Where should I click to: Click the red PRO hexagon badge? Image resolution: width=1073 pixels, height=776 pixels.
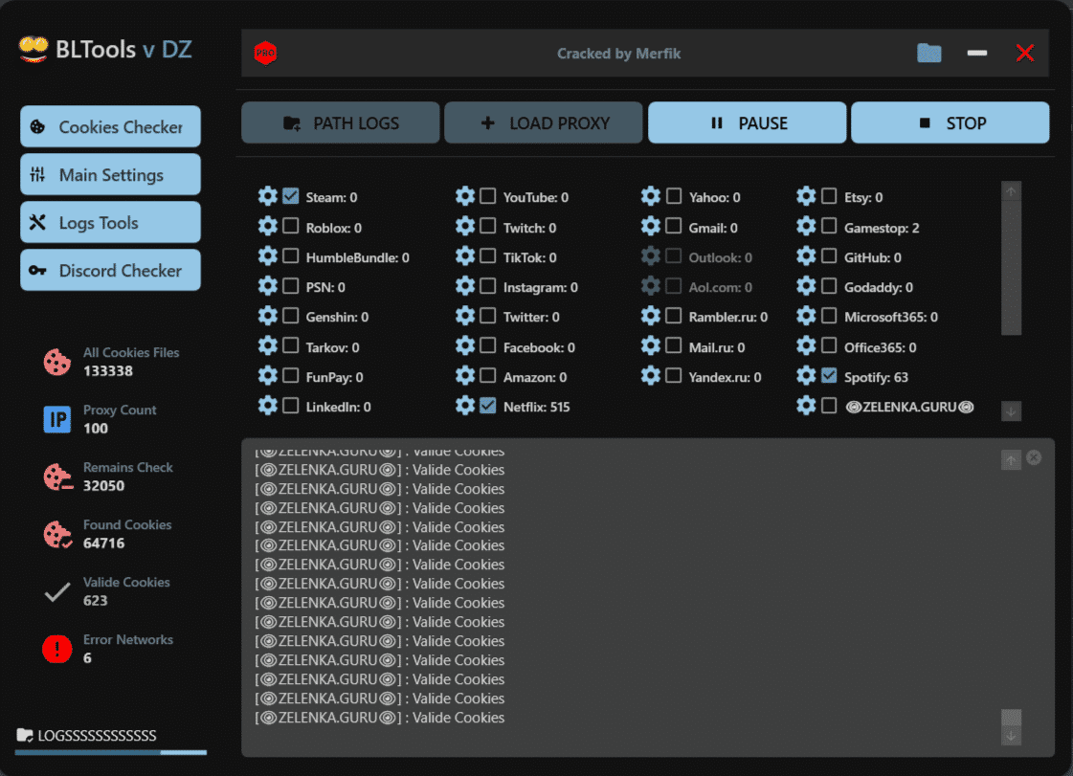point(265,54)
